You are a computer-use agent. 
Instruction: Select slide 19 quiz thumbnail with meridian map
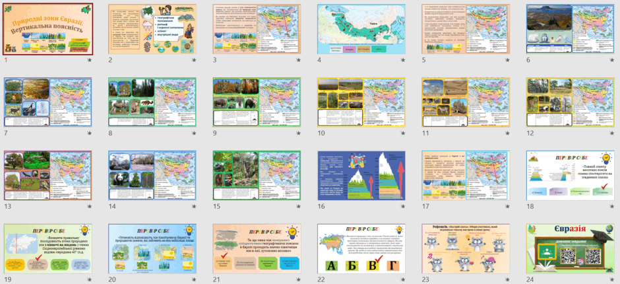click(48, 249)
